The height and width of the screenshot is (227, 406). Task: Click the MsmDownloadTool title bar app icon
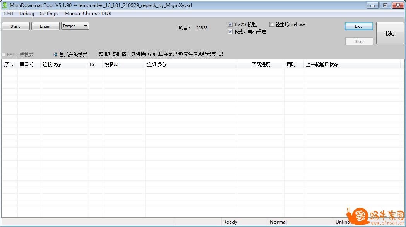5,5
